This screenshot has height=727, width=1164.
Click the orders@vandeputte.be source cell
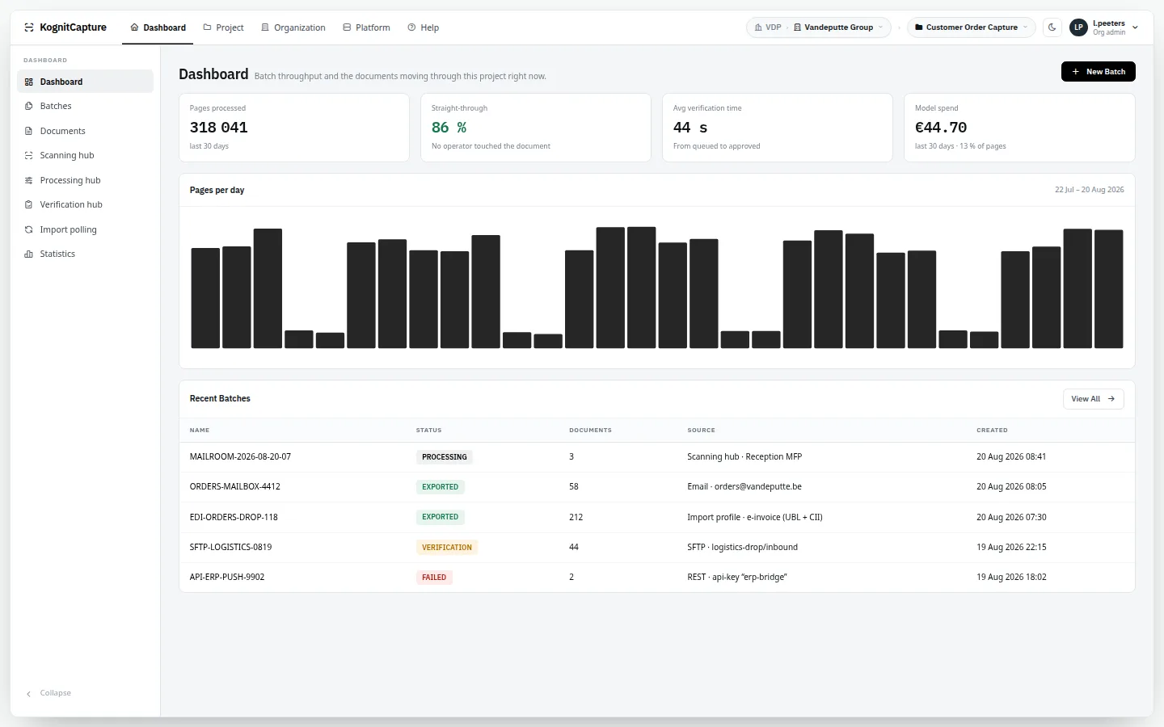coord(744,487)
